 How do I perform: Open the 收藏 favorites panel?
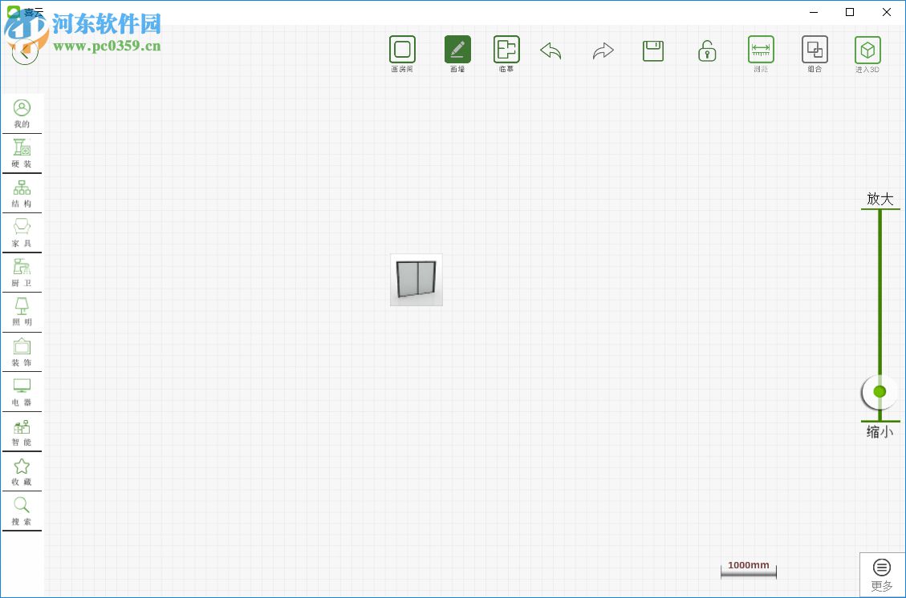click(x=22, y=471)
